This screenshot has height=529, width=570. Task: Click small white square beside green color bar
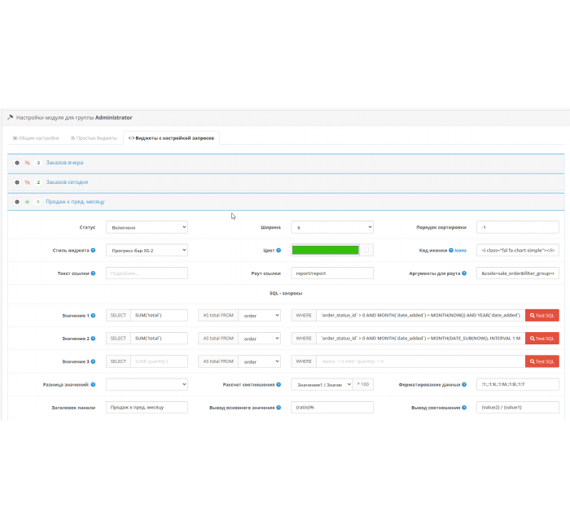point(366,250)
